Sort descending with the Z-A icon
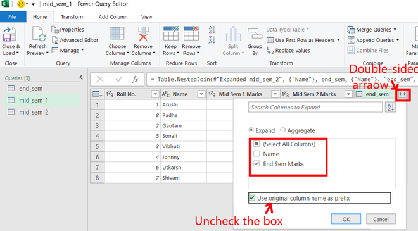Viewport: 418px width, 231px height. 212,40
